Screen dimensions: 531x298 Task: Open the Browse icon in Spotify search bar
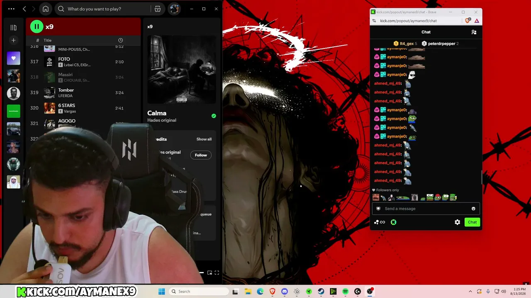coord(158,9)
